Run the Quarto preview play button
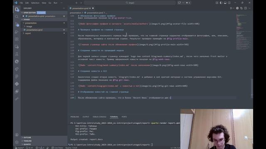Image resolution: width=266 pixels, height=149 pixels. pyautogui.click(x=231, y=8)
